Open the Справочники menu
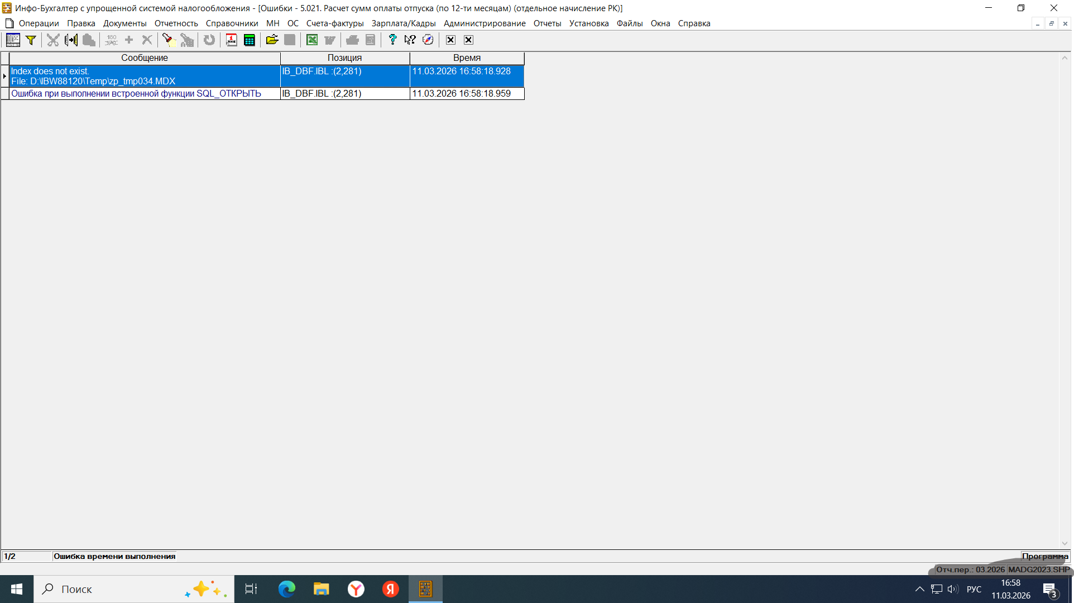1074x603 pixels. tap(232, 23)
